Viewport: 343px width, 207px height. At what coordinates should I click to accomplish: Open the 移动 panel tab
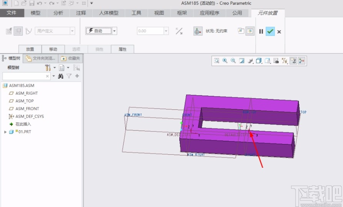(x=53, y=49)
